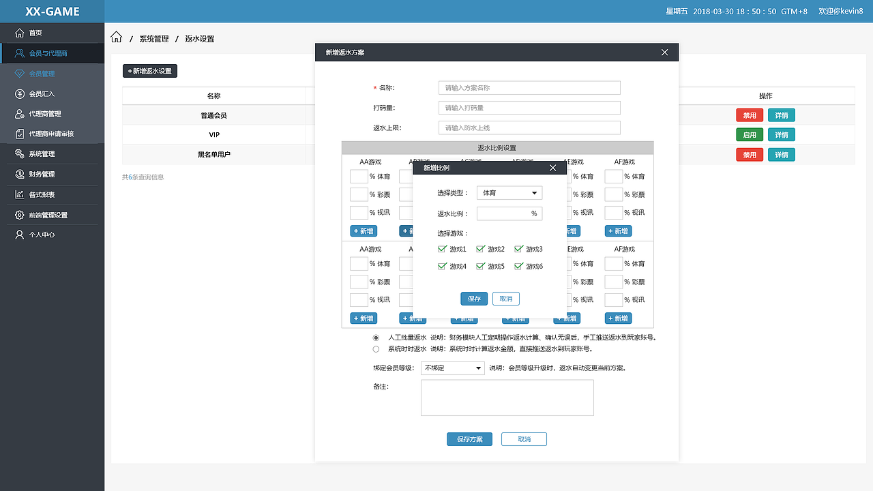
Task: Click the home icon in the breadcrumb
Action: coord(117,37)
